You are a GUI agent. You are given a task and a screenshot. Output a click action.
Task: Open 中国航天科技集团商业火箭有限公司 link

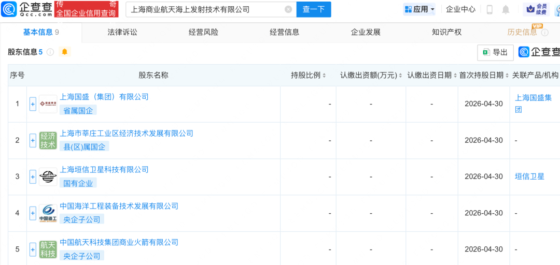[x=119, y=242]
